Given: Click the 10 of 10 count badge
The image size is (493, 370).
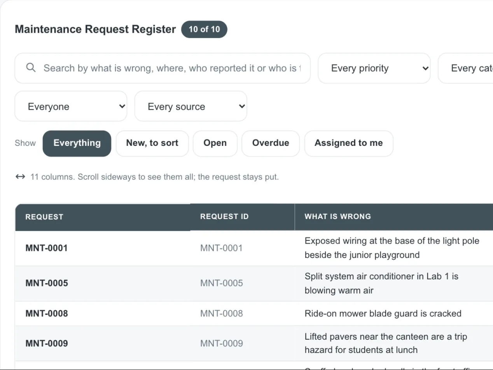Looking at the screenshot, I should coord(204,29).
